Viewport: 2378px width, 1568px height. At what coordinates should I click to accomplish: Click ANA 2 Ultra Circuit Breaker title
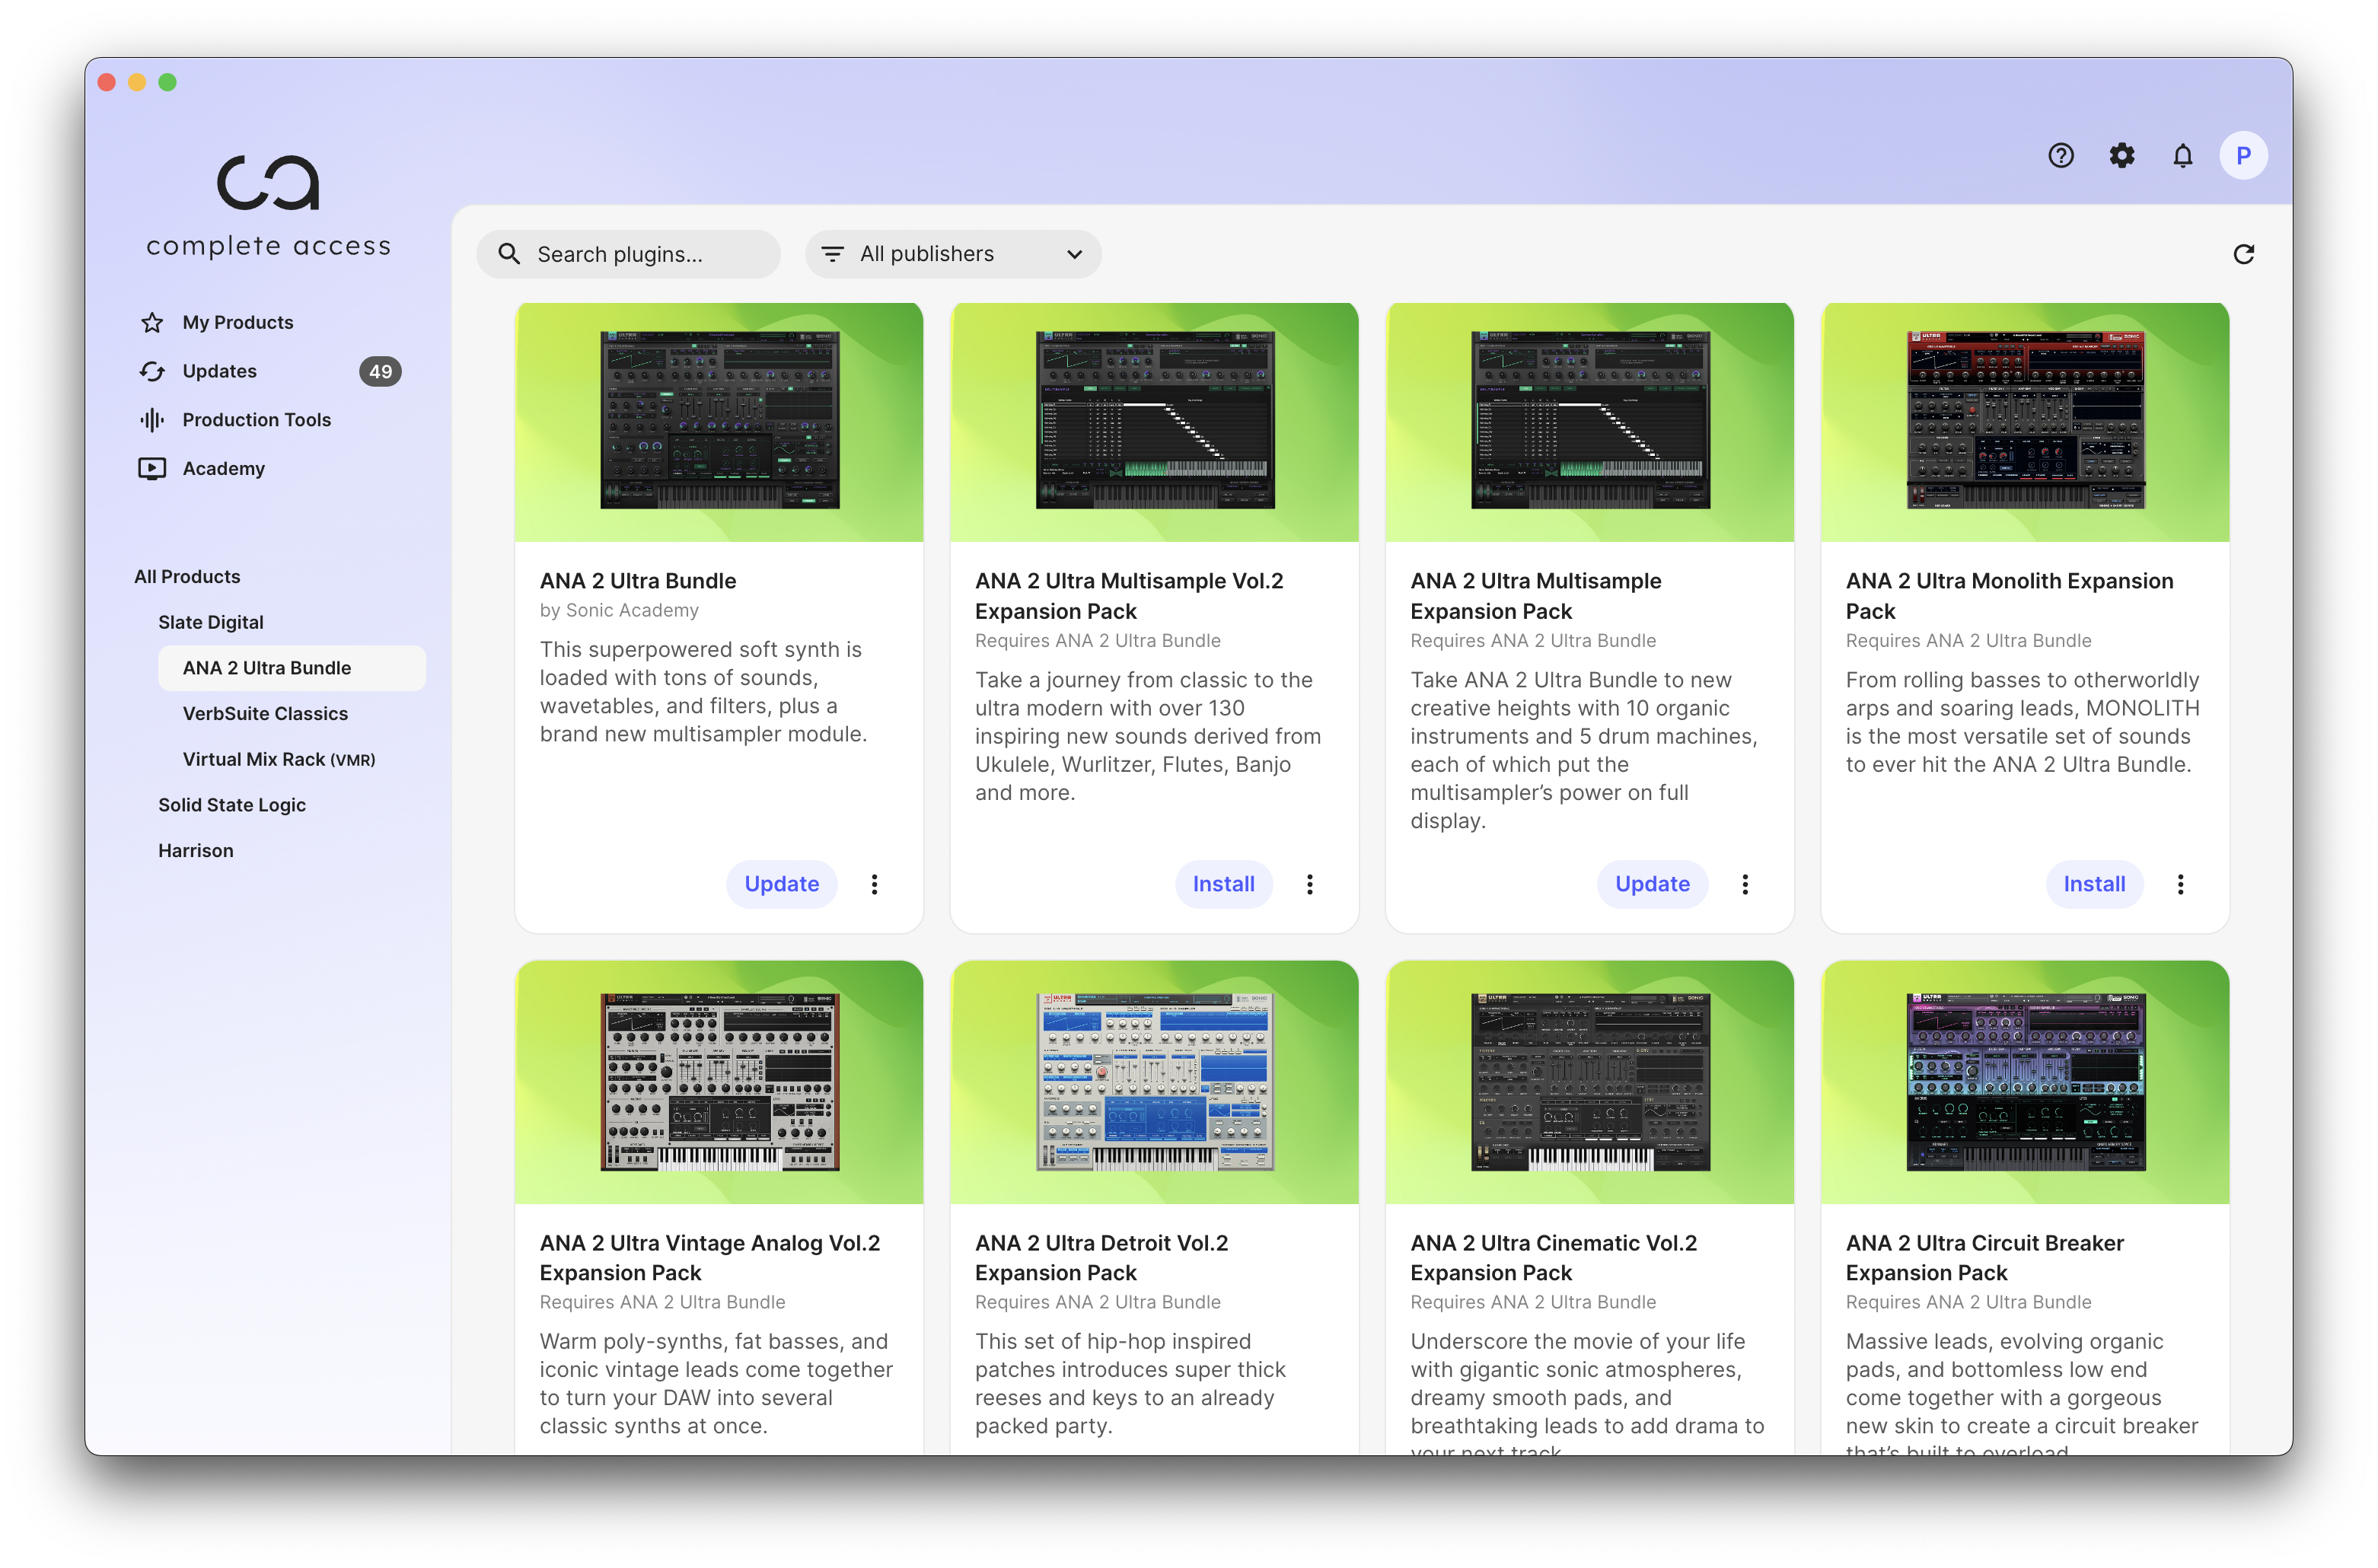[x=1984, y=1258]
